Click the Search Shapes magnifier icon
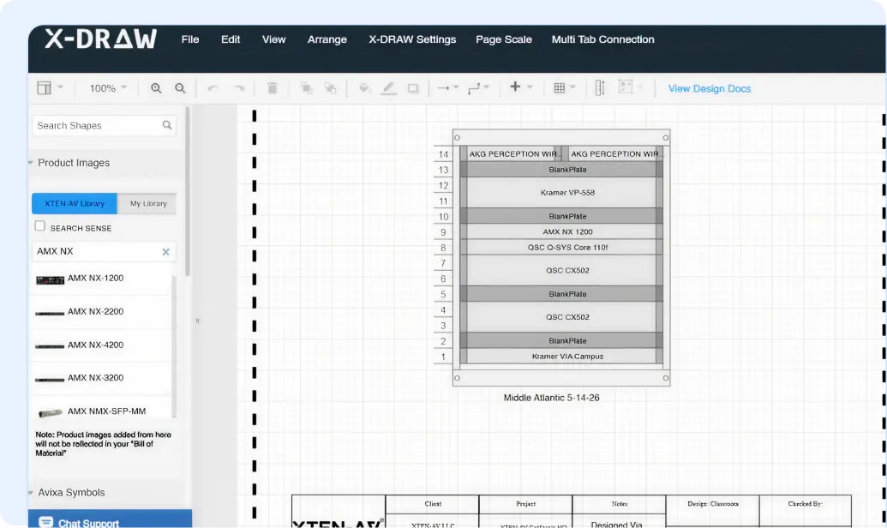The width and height of the screenshot is (887, 528). (167, 125)
